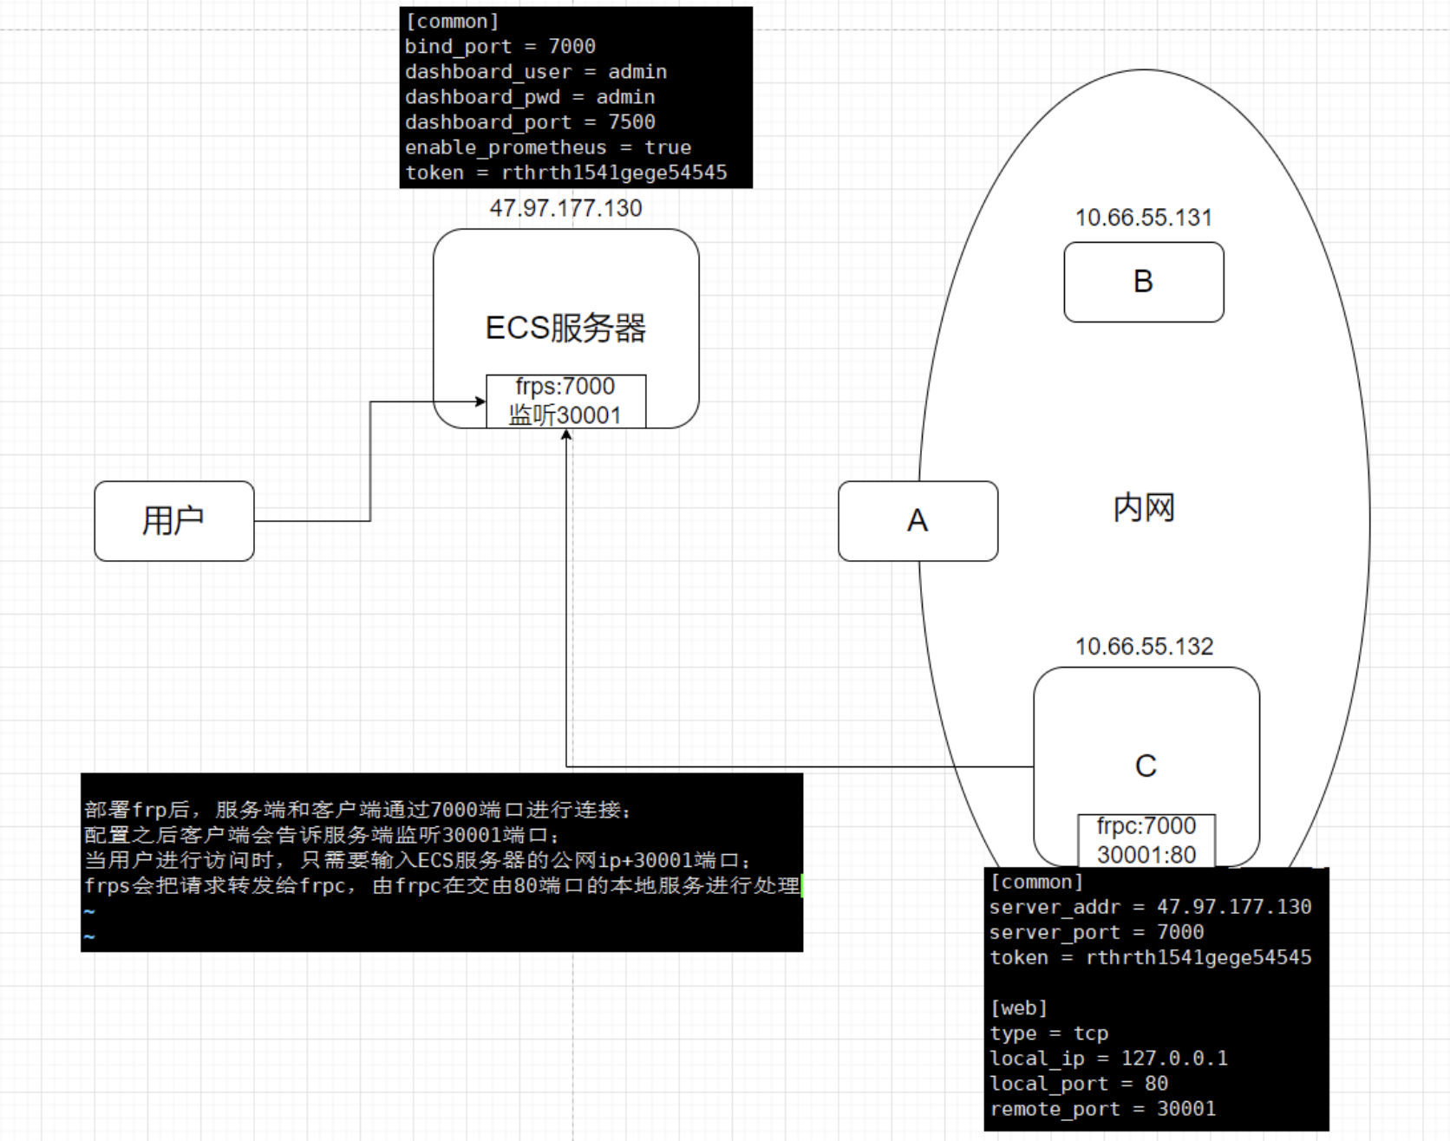Click the [web] section header text
1450x1141 pixels.
pos(1018,1008)
